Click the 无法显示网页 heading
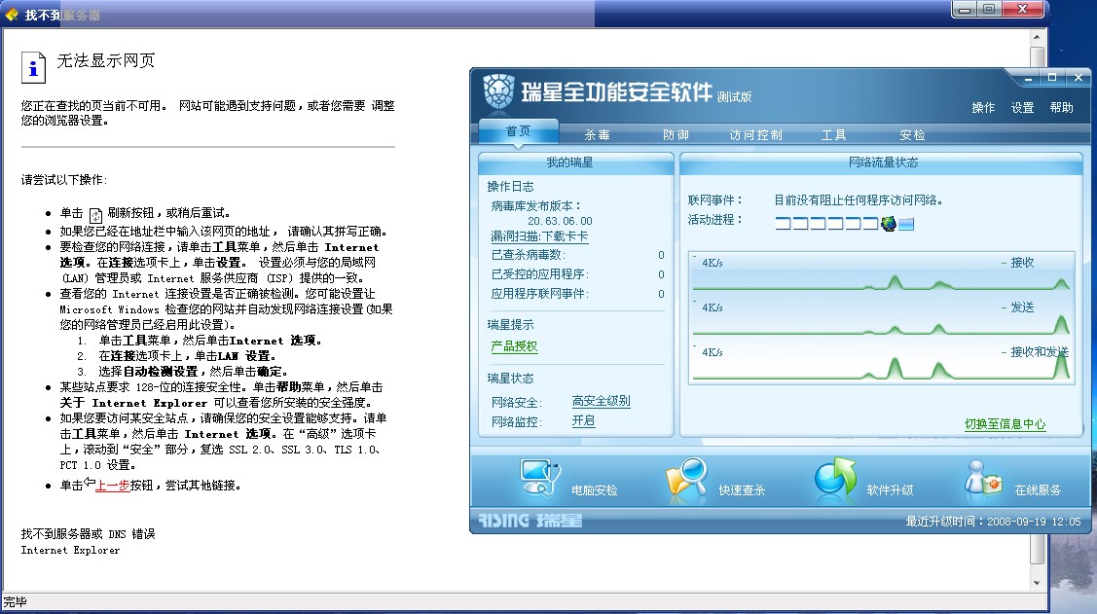This screenshot has height=614, width=1097. [106, 61]
